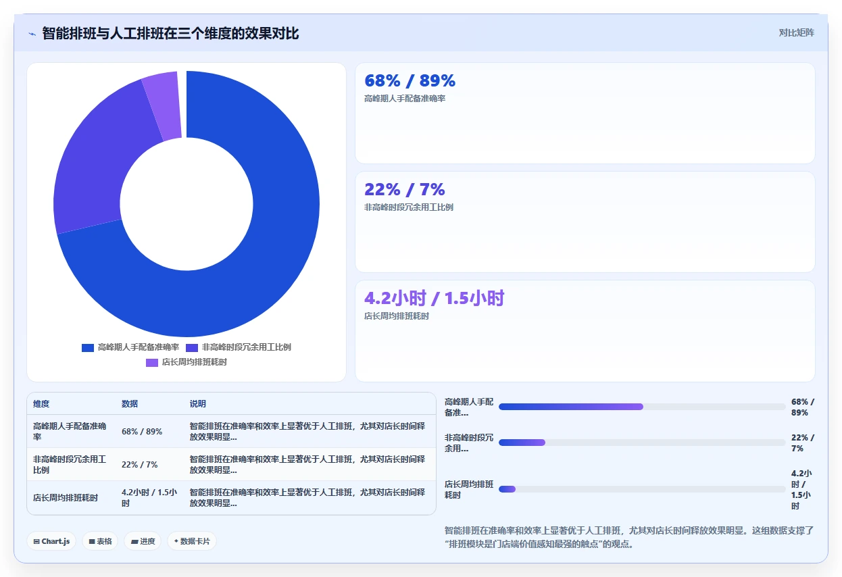
Task: Click the table data cell 4.2小时 / 1.5小时
Action: 149,498
